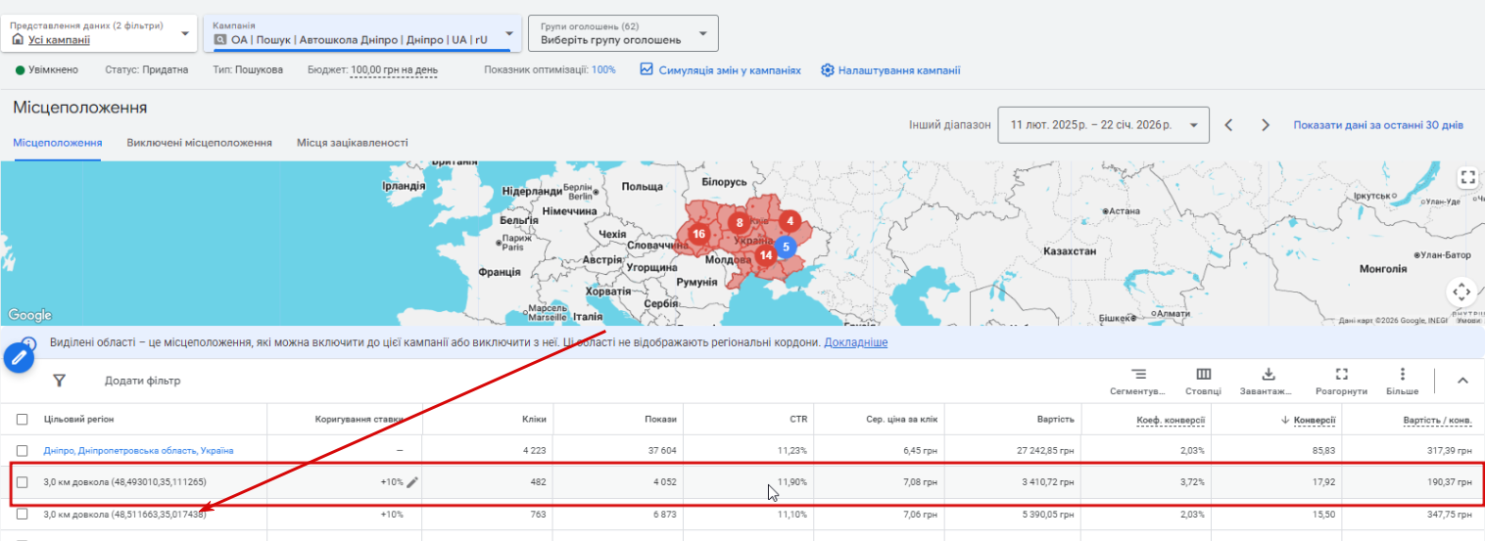
Task: Click the filter funnel icon
Action: pyautogui.click(x=59, y=381)
